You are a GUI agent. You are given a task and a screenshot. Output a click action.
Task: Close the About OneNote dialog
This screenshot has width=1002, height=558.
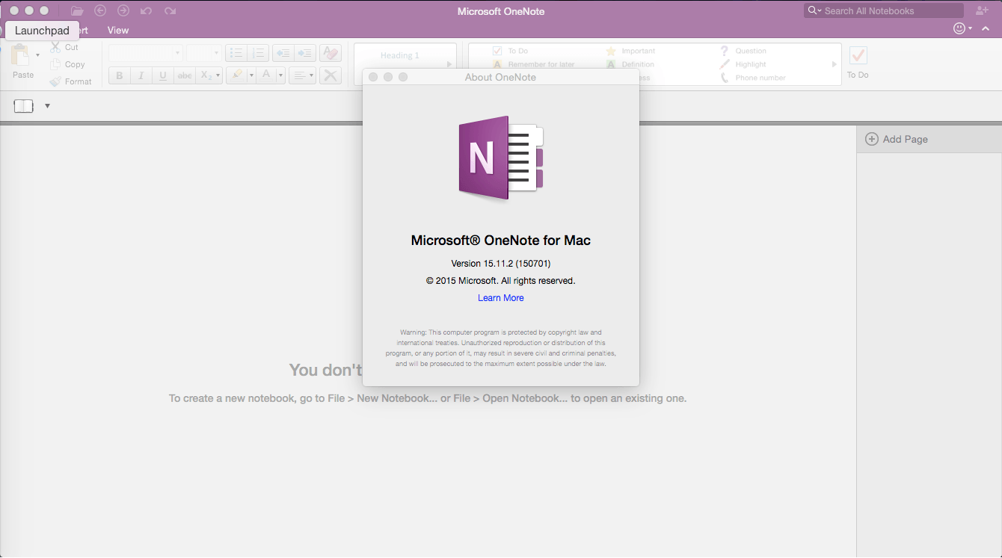373,77
